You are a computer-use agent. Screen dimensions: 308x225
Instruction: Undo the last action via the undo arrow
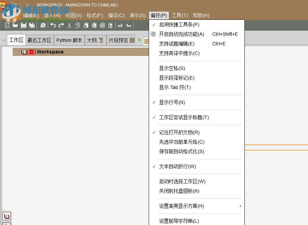[x=53, y=25]
